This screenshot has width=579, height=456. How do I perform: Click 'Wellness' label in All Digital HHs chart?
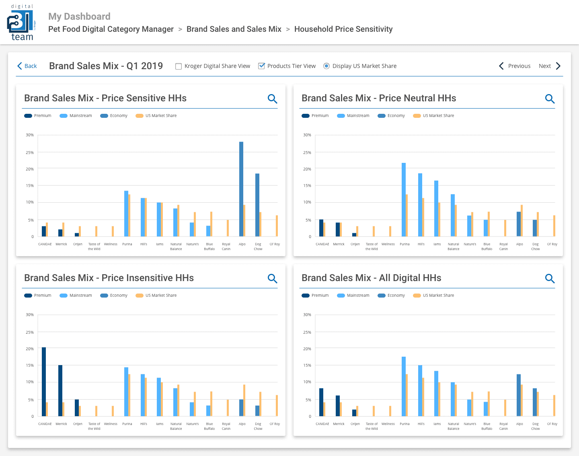coord(388,424)
